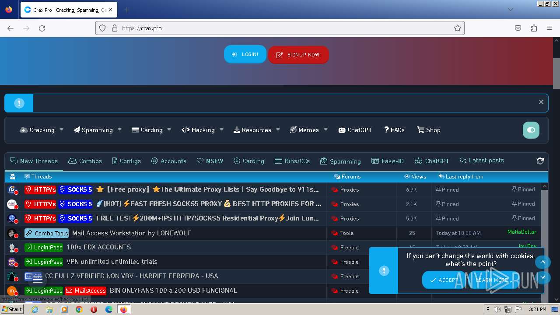The width and height of the screenshot is (560, 315).
Task: Open the ChatGPT navigation link
Action: [355, 130]
